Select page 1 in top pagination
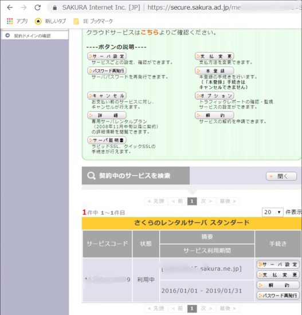The height and width of the screenshot is (315, 302). coord(192,201)
